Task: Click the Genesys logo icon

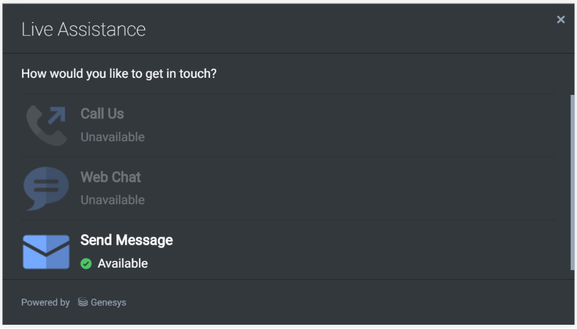Action: pyautogui.click(x=83, y=302)
